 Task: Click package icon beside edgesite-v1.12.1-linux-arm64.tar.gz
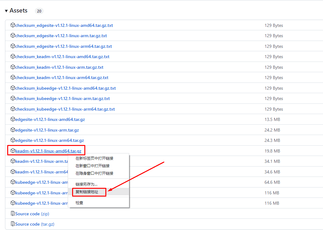13,140
